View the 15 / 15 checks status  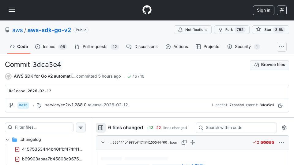pos(138,76)
